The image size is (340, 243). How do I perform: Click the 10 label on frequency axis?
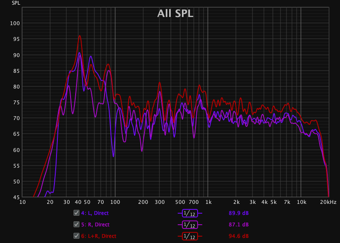coord(23,202)
